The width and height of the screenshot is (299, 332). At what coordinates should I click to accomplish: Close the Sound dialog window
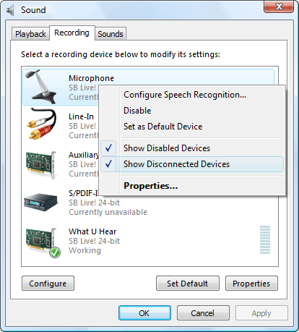[x=279, y=7]
